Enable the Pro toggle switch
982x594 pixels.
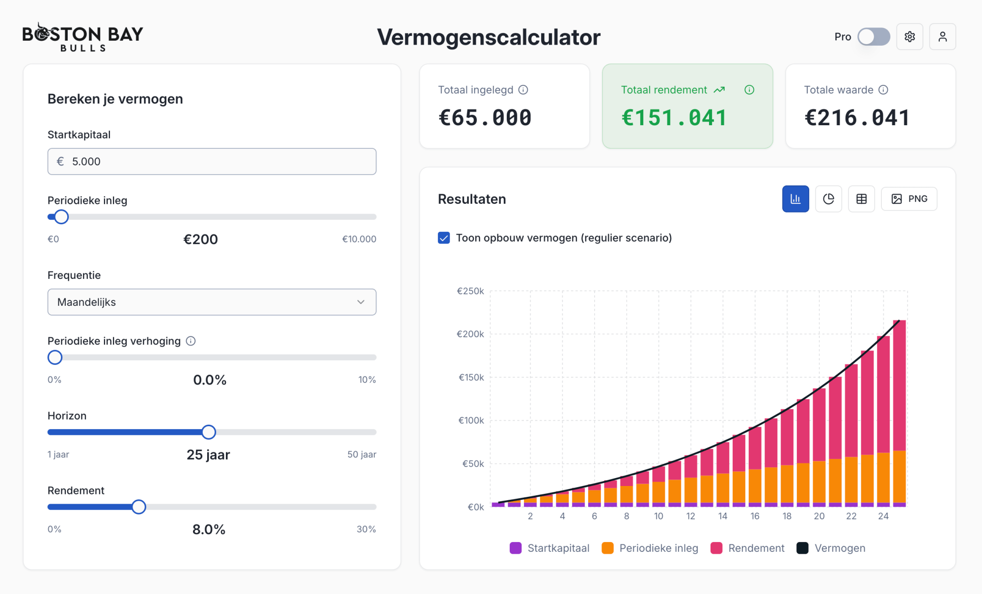tap(873, 37)
